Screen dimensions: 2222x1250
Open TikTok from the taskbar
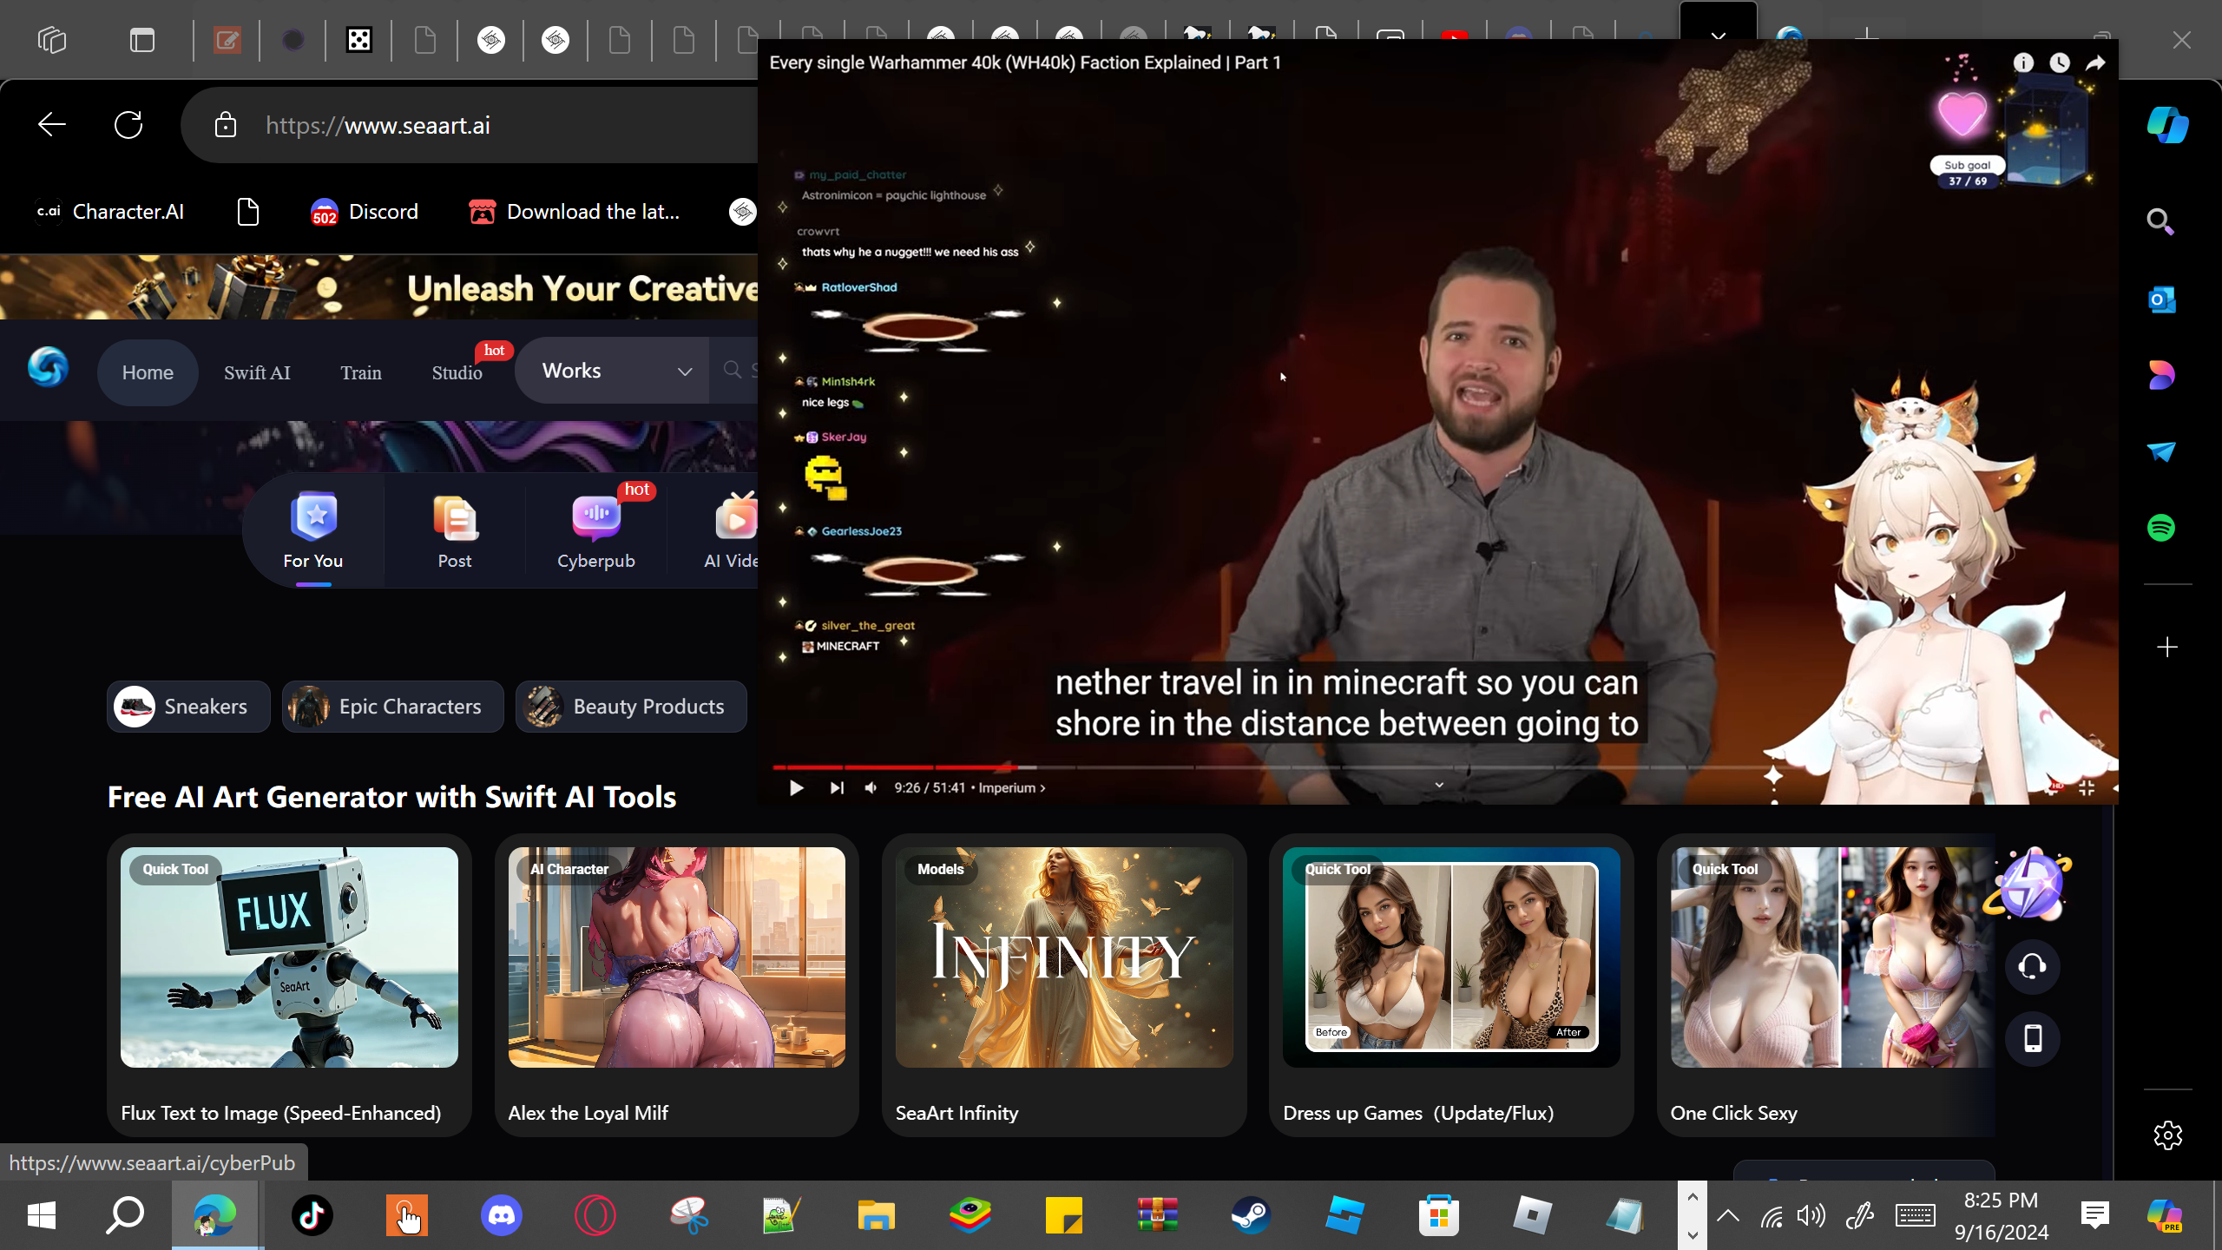312,1215
